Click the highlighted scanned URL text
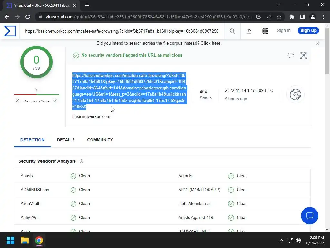 tap(129, 91)
